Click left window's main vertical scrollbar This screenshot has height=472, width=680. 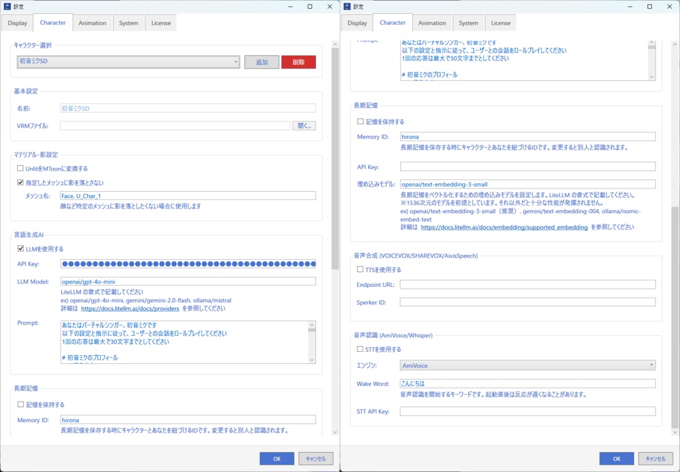pyautogui.click(x=335, y=158)
